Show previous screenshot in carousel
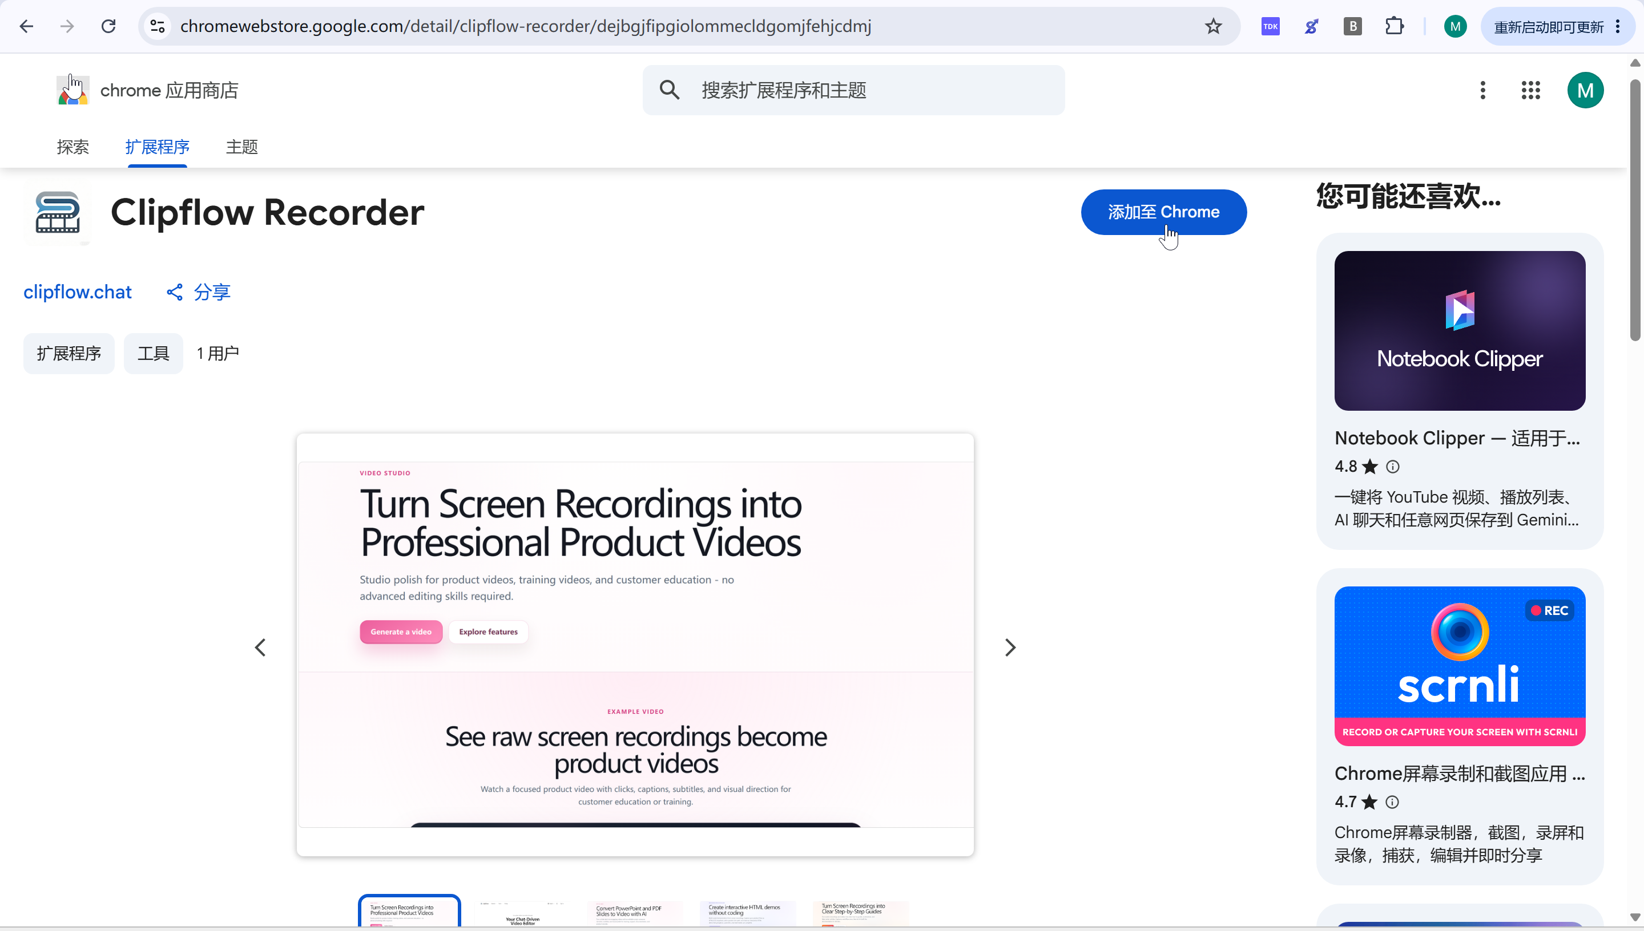 click(260, 647)
